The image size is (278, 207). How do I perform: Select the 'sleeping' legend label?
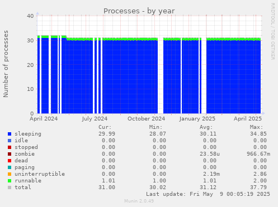[x=28, y=134]
